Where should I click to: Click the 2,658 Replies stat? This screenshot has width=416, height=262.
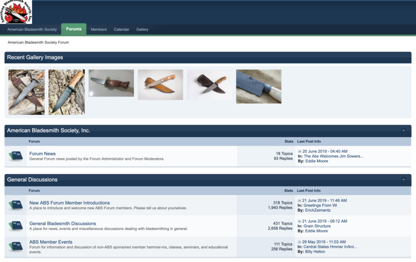click(280, 228)
